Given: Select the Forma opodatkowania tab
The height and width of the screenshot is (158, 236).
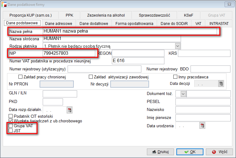Looking at the screenshot, I should (134, 23).
